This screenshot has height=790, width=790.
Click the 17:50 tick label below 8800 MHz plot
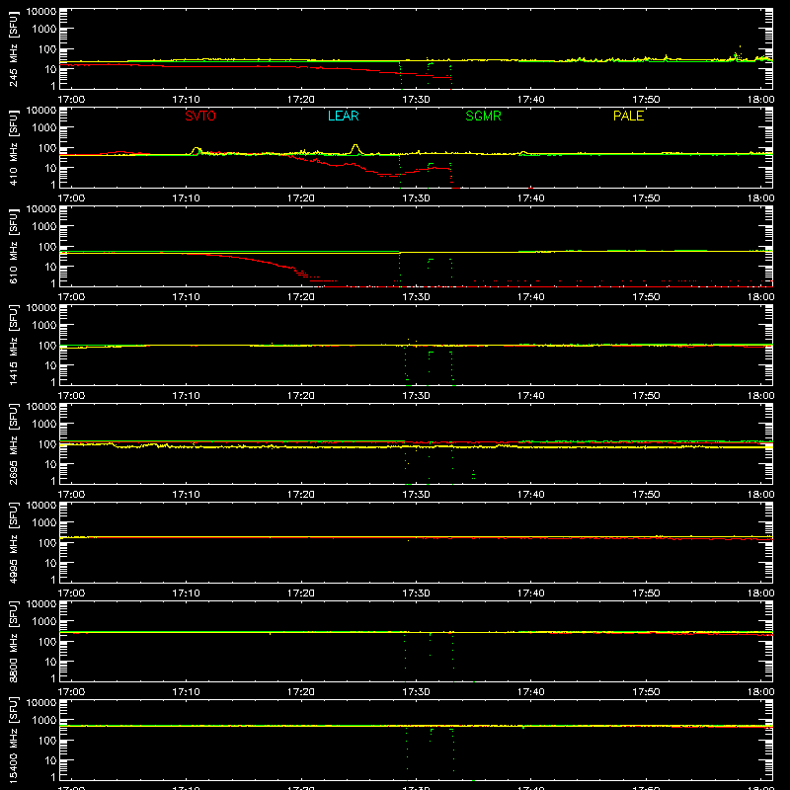pyautogui.click(x=646, y=692)
